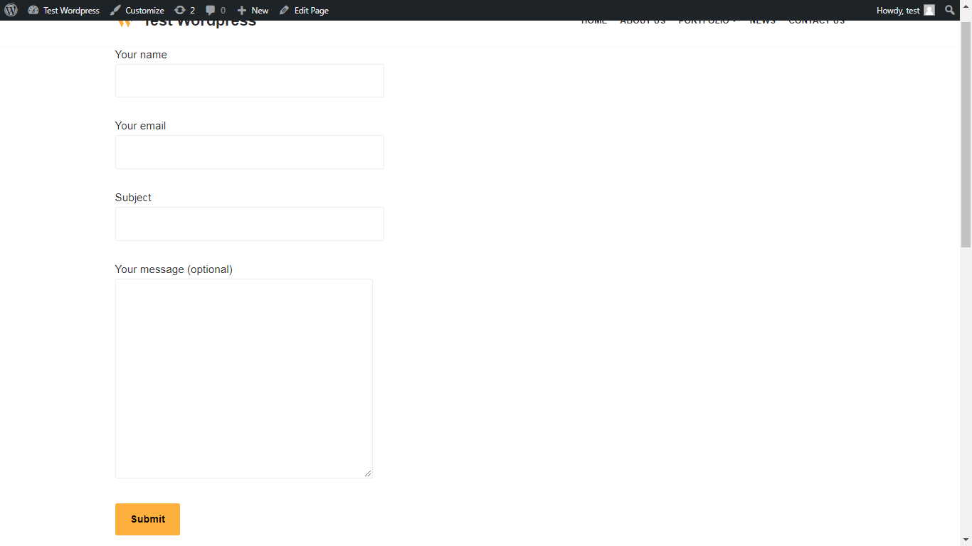Screen dimensions: 972x546
Task: Click the Your message (optional) label
Action: point(174,269)
